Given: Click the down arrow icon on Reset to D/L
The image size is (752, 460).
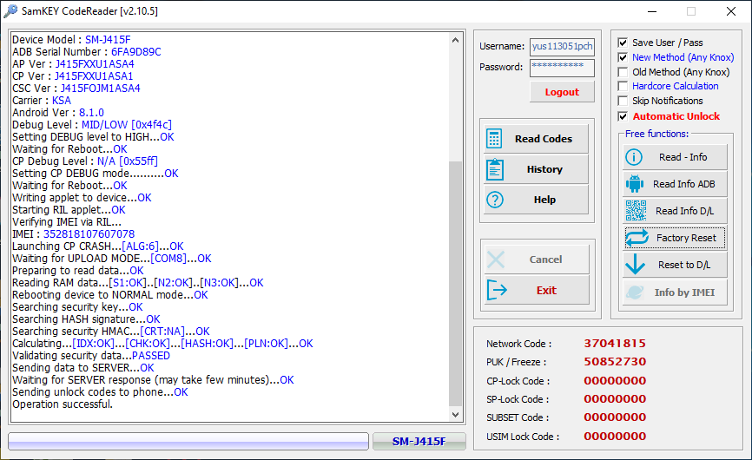Looking at the screenshot, I should coord(635,264).
